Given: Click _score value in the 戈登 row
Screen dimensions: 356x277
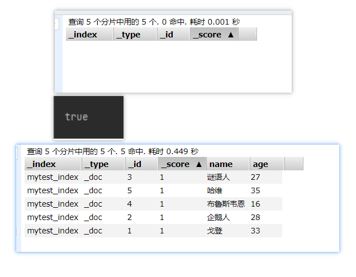Looking at the screenshot, I should [x=162, y=231].
